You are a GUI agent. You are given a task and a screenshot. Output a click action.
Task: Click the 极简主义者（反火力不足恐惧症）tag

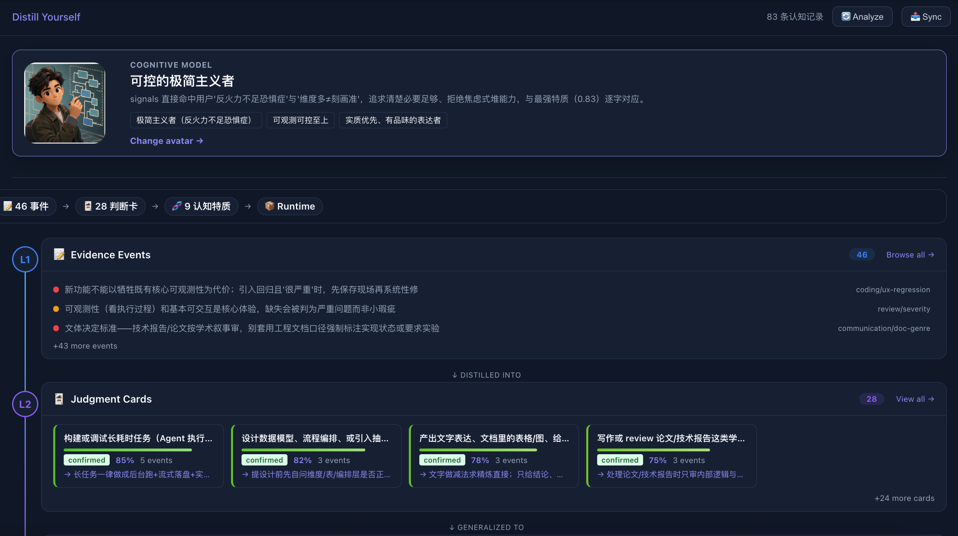(x=196, y=120)
